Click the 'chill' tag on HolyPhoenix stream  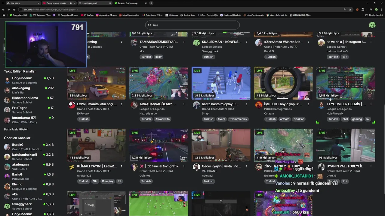point(345,119)
